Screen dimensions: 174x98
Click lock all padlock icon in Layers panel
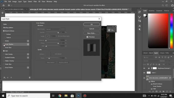[159, 65]
